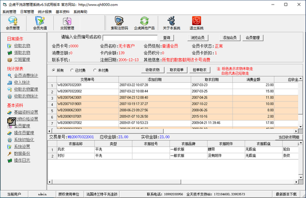
Task: Click the clothing detail table horizontal scrollbar thumb
Action: pos(116,182)
